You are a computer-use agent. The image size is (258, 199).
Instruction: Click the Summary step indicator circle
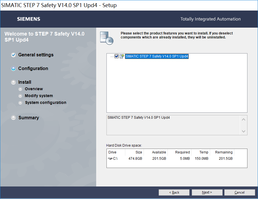(13, 118)
